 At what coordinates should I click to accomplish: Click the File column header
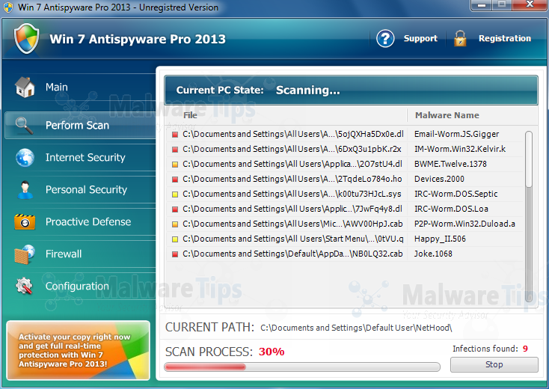click(x=190, y=115)
